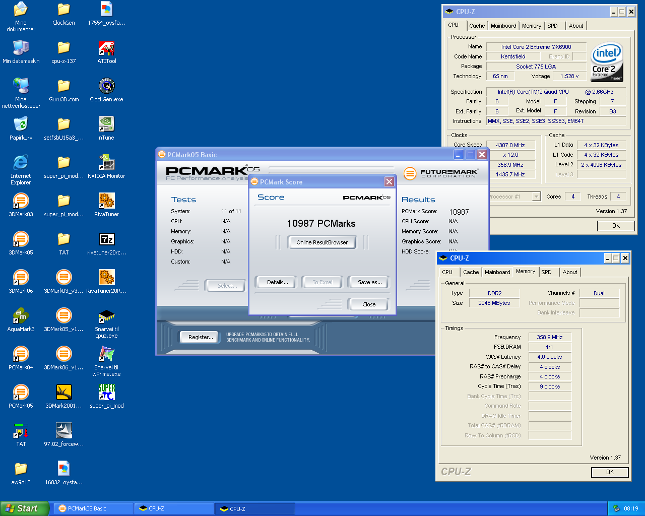
Task: Open About tab in top CPU-Z window
Action: coord(576,26)
